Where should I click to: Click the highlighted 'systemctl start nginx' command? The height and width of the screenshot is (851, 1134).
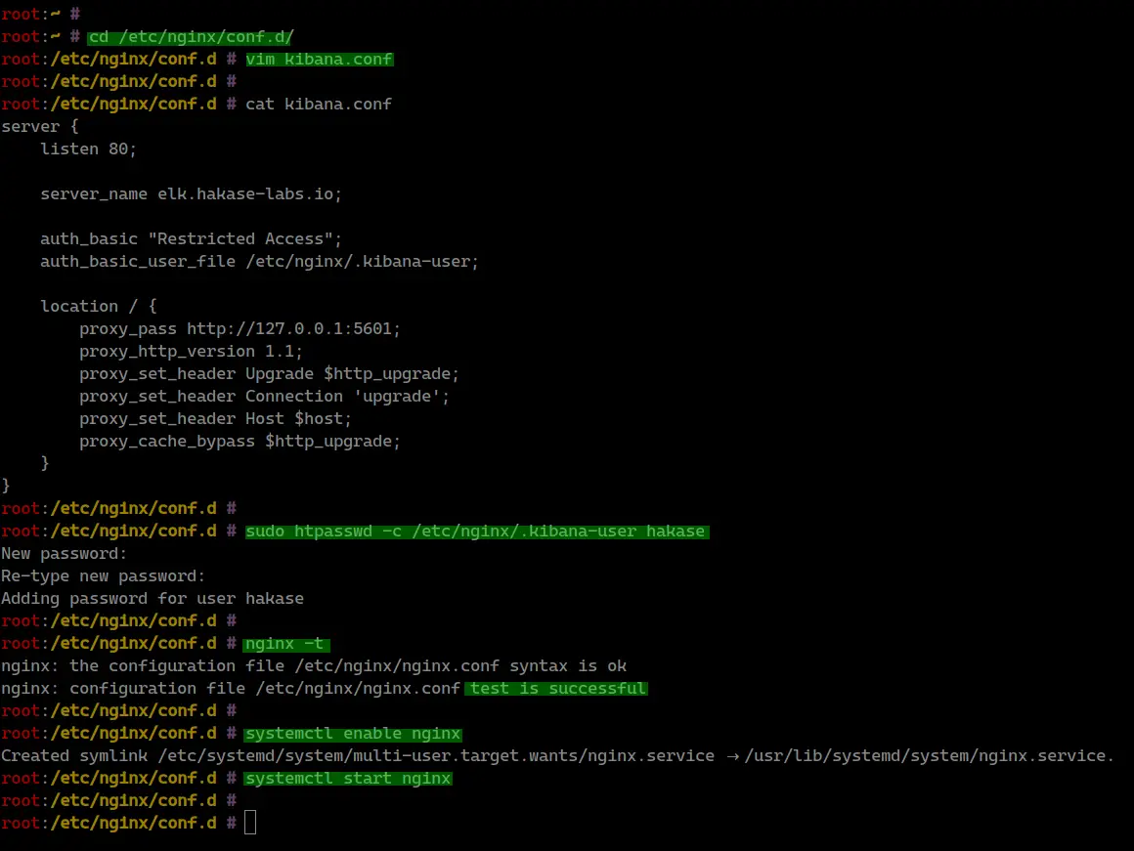348,778
